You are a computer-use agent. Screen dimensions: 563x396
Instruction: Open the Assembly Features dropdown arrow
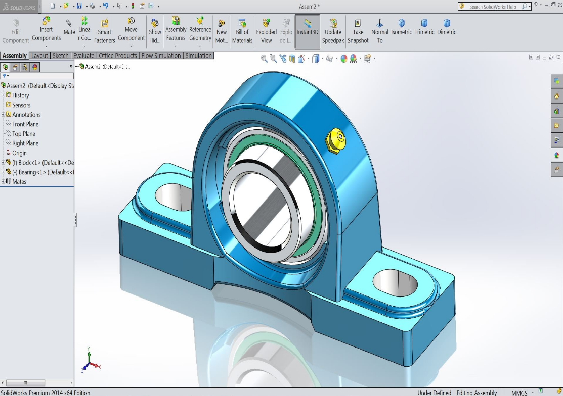pyautogui.click(x=176, y=47)
